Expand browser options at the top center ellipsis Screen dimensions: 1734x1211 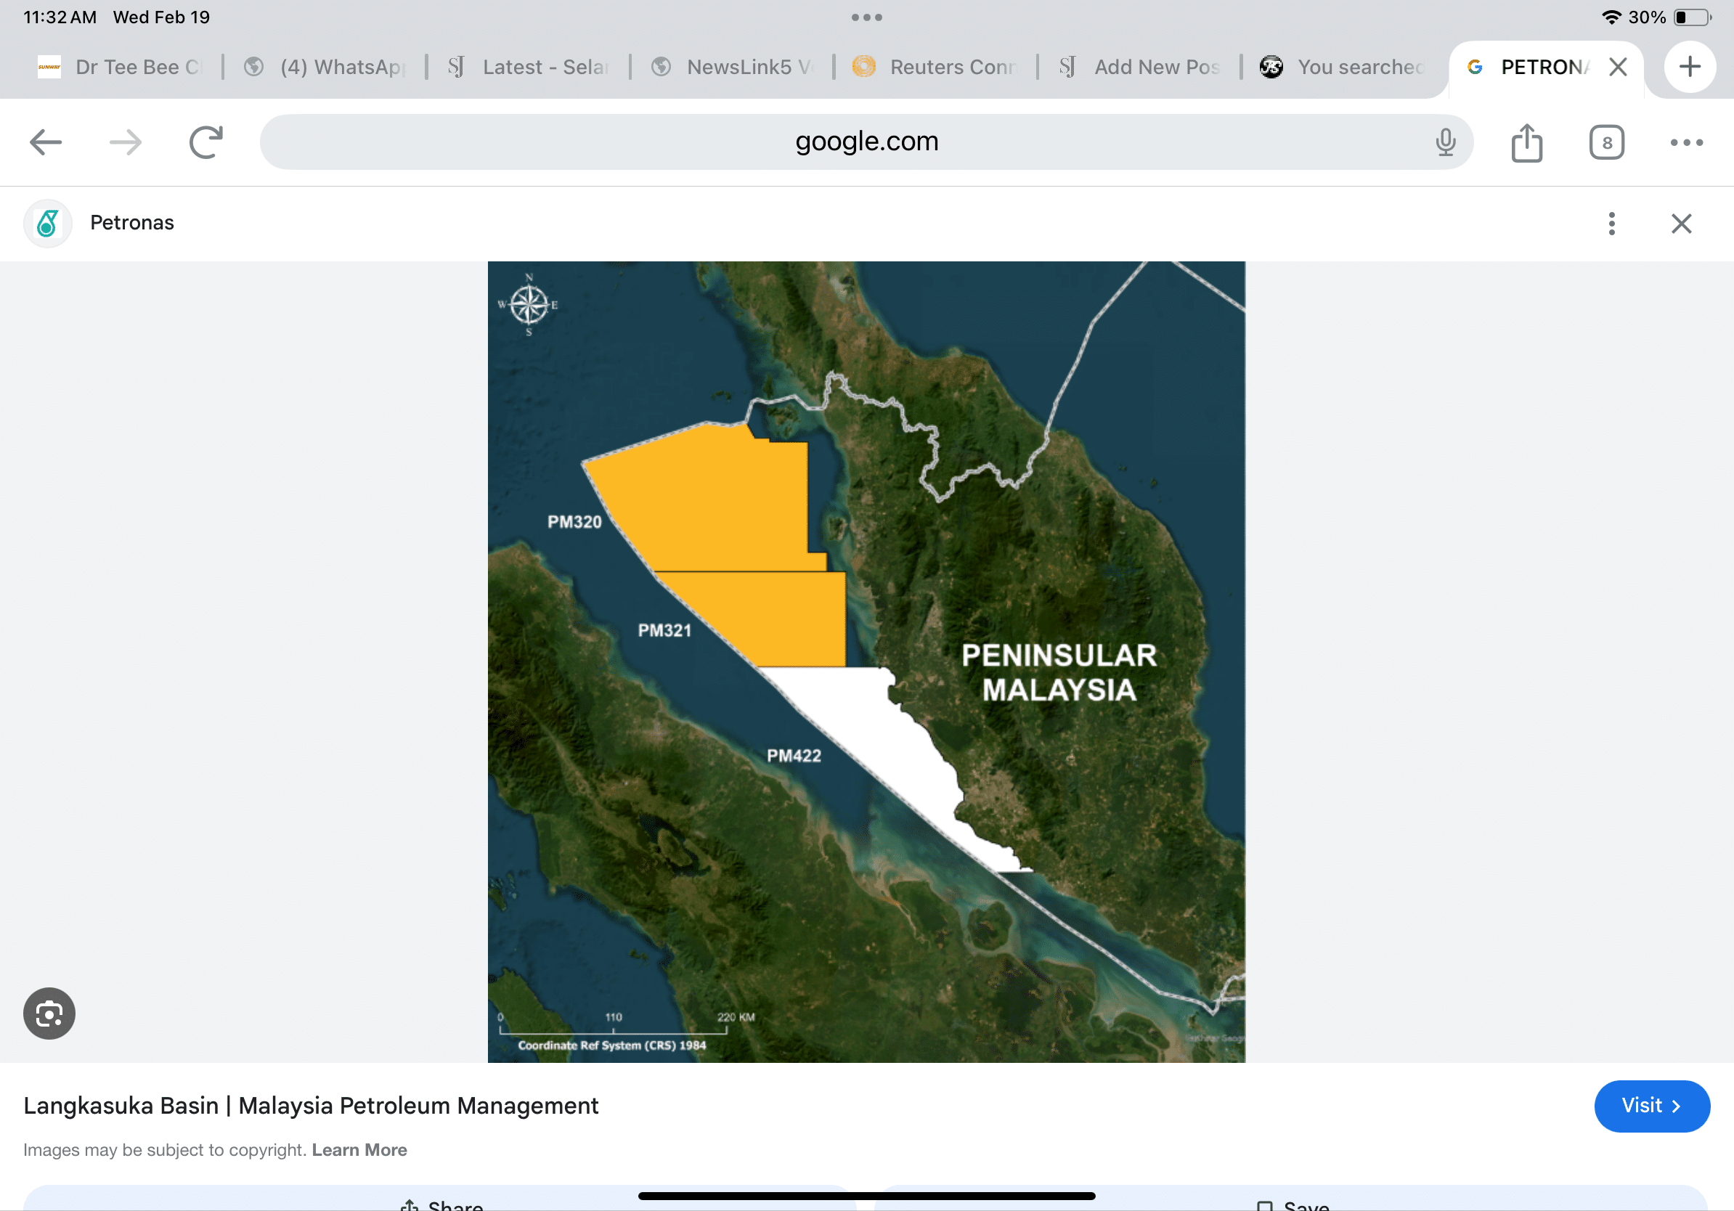[x=866, y=17]
